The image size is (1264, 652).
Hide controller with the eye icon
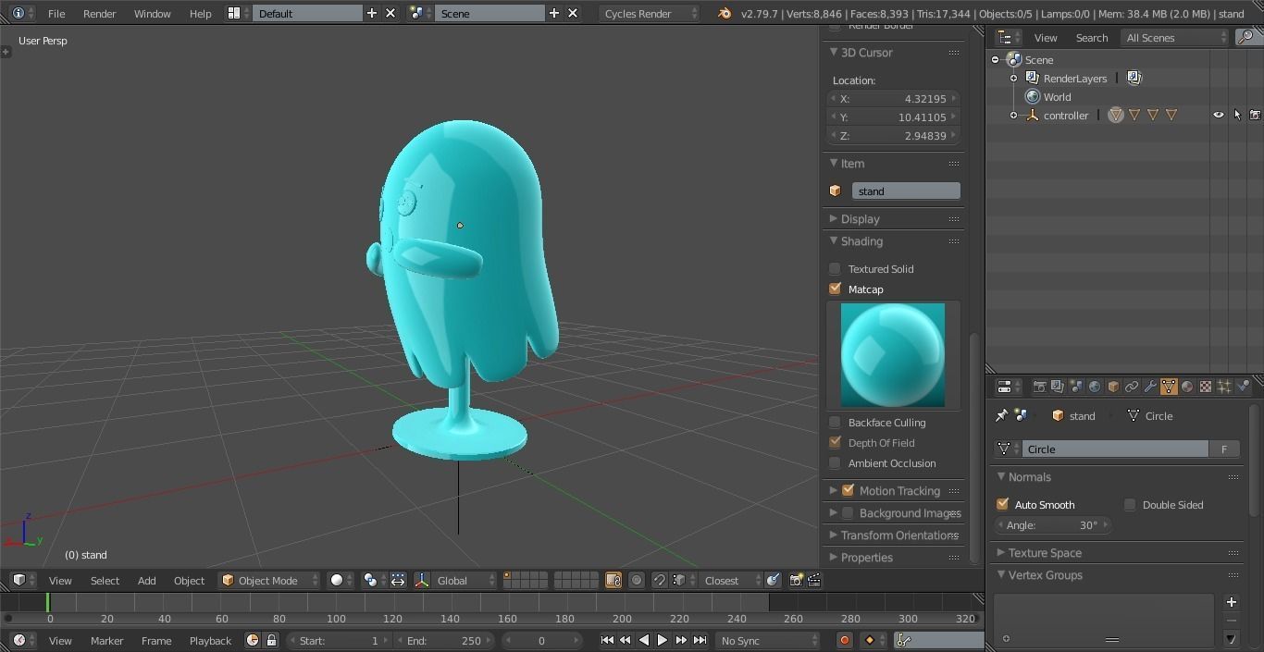pos(1219,116)
